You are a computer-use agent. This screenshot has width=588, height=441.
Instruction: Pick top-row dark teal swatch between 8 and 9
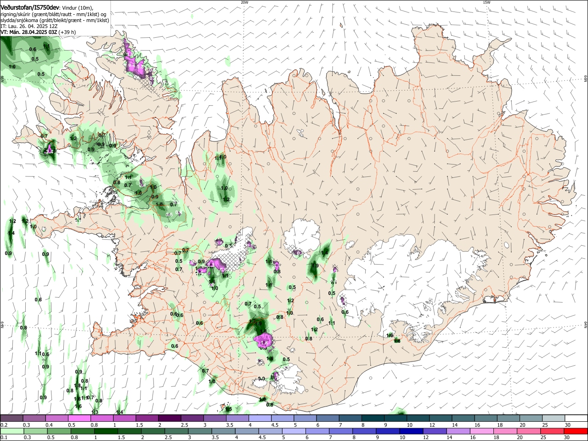click(x=373, y=418)
